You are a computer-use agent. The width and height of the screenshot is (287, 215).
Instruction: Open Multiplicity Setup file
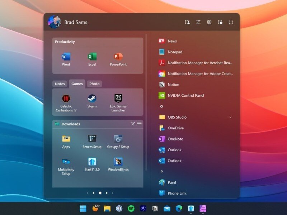click(66, 167)
